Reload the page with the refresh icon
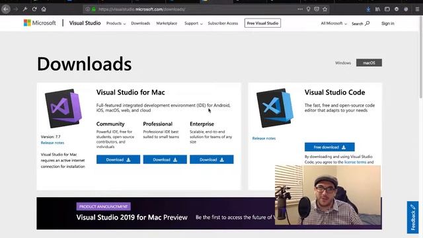 [34, 9]
